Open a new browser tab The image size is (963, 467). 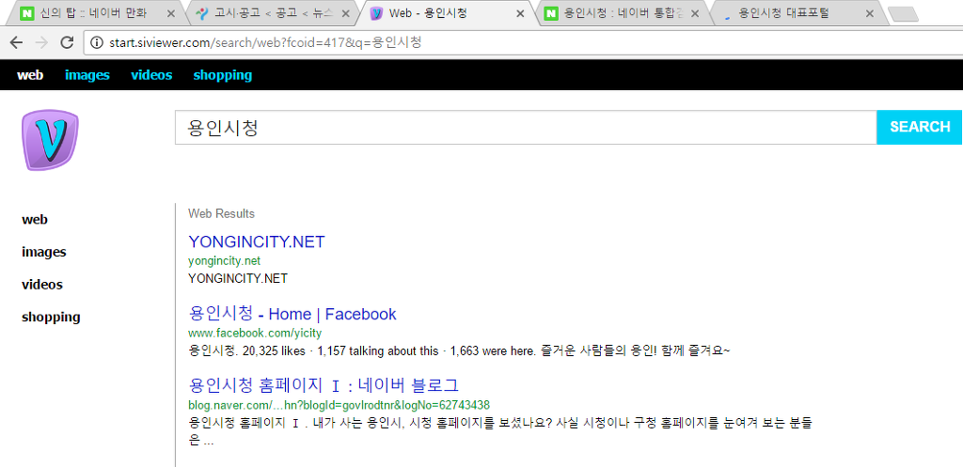(x=903, y=14)
